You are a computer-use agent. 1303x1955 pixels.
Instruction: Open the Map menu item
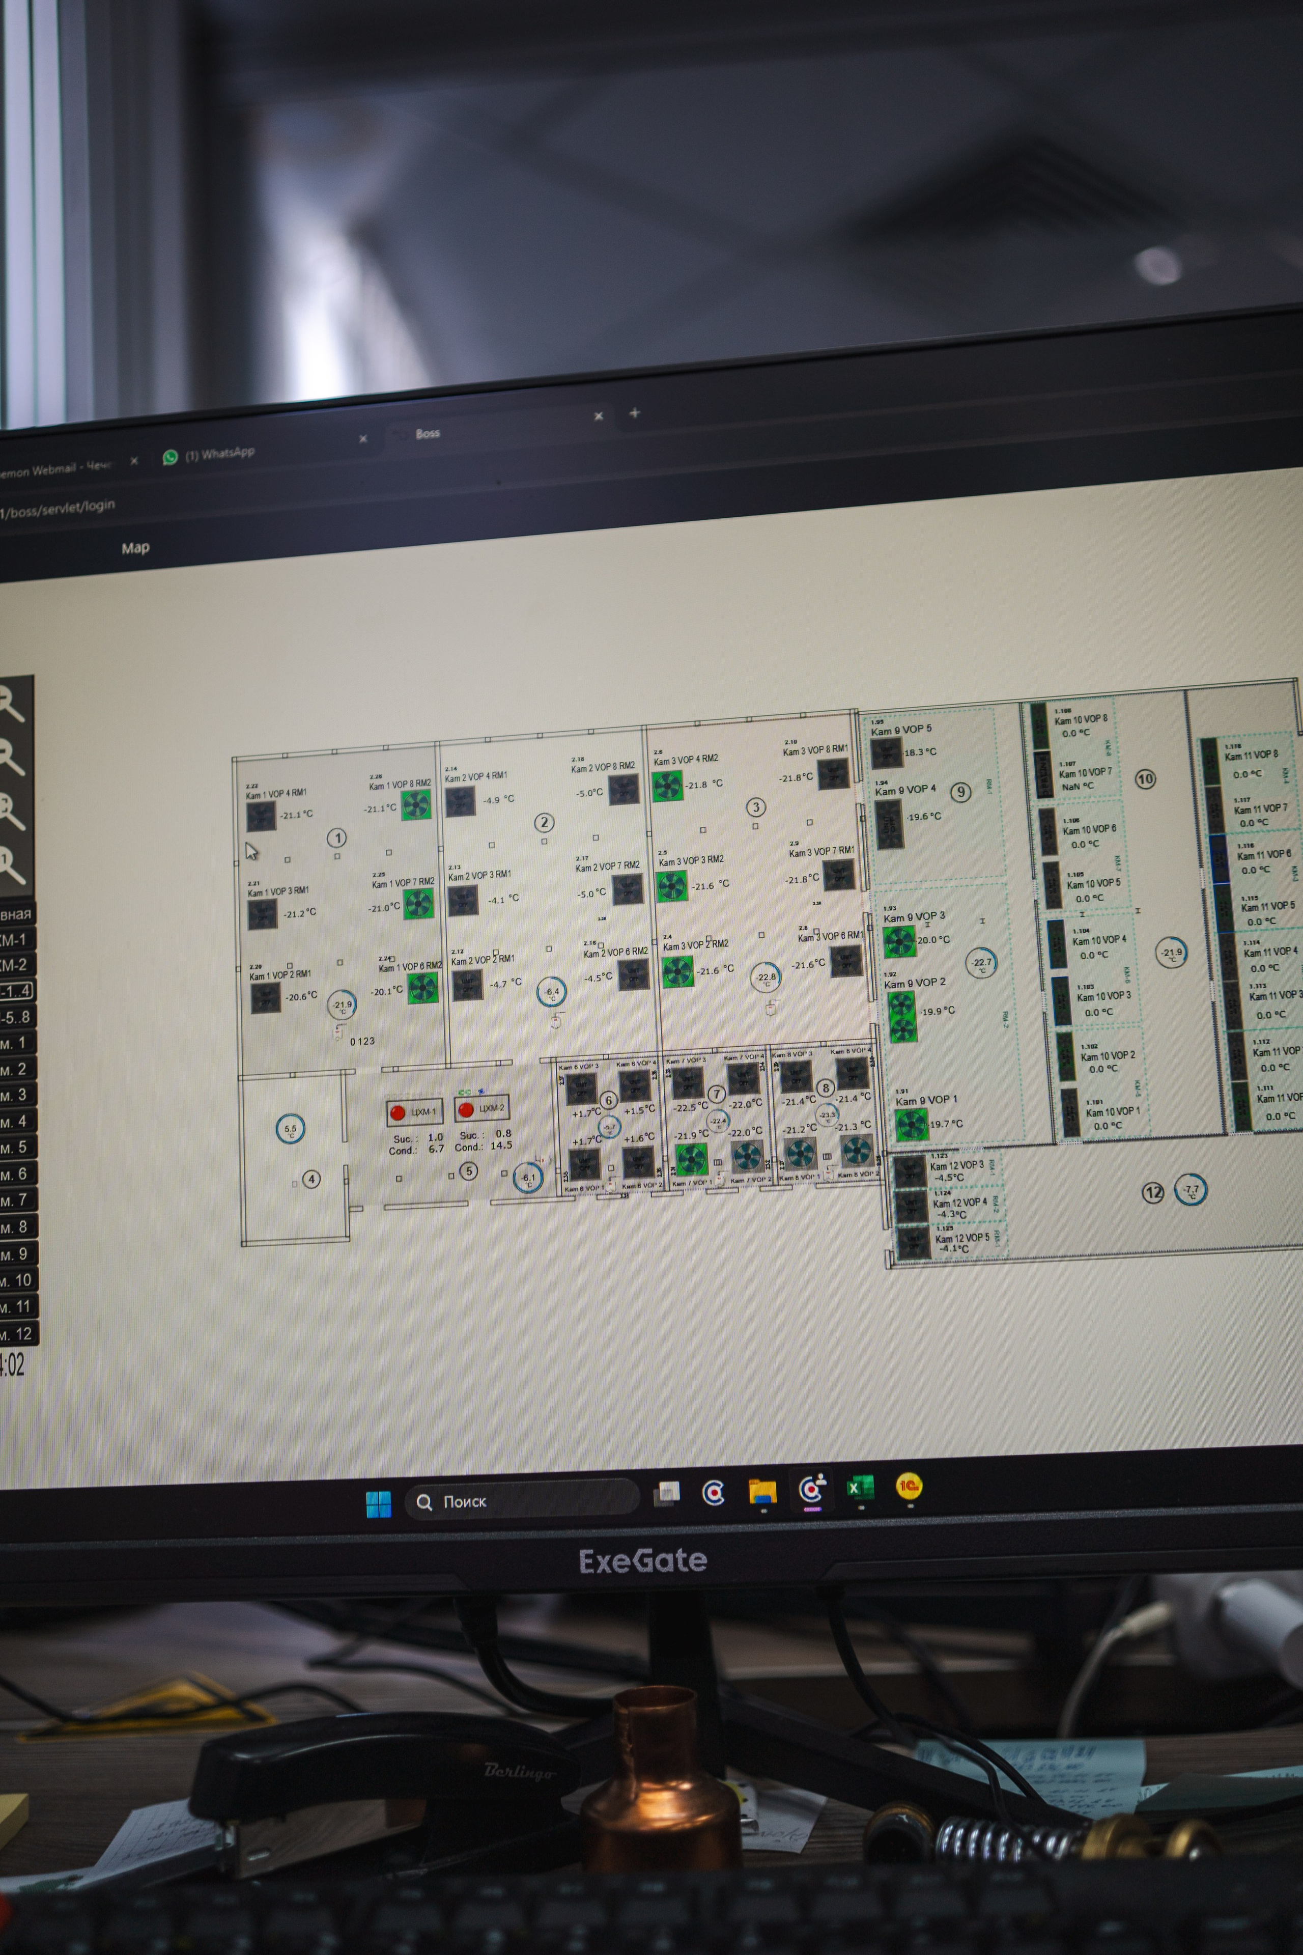(x=135, y=548)
